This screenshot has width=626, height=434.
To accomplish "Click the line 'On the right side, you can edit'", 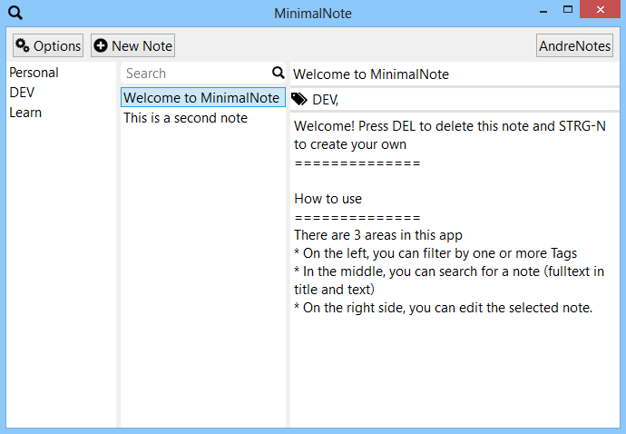I will coord(443,308).
